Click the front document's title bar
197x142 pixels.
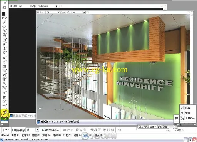(105, 122)
